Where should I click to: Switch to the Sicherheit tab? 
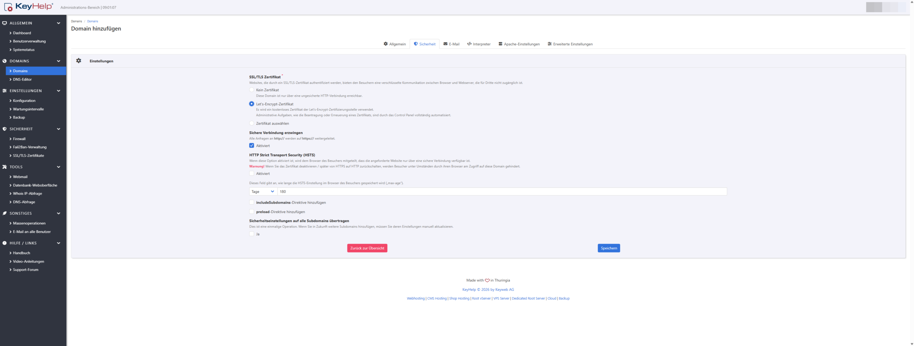pos(425,44)
